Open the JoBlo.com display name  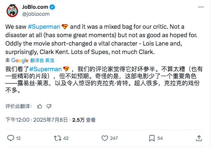[35, 7]
